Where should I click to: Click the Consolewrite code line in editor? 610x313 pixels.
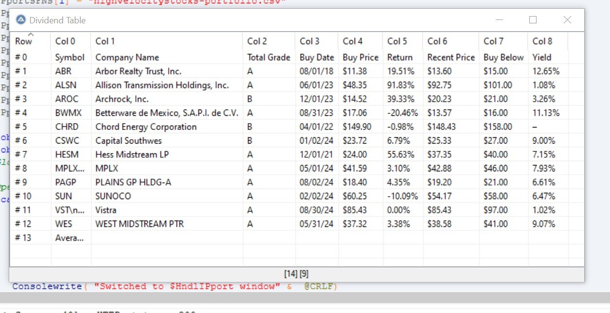point(175,286)
